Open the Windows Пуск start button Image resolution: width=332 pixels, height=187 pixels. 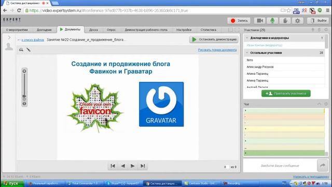point(12,183)
